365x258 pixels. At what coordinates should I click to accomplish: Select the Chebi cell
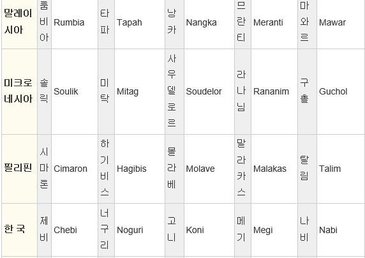75,230
